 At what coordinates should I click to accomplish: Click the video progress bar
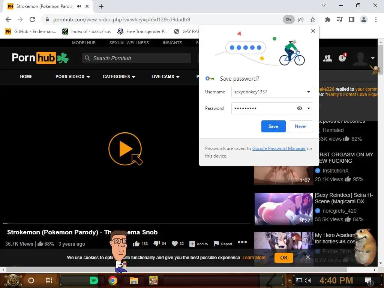127,223
